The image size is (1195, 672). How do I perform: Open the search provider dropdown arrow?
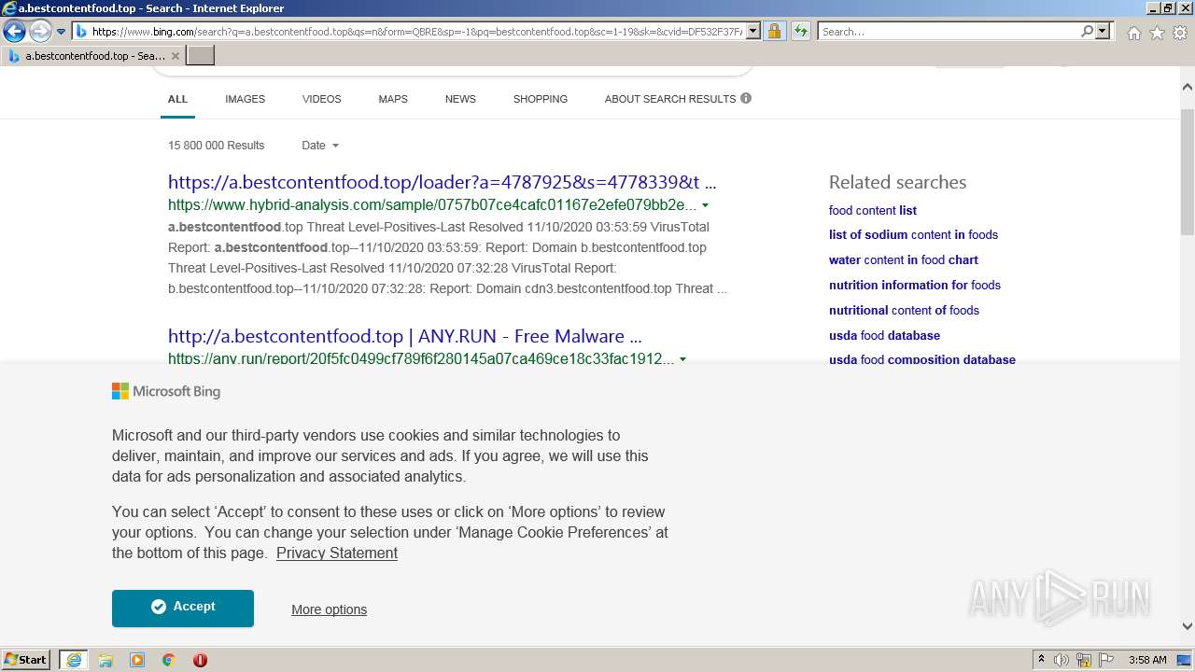click(1103, 32)
